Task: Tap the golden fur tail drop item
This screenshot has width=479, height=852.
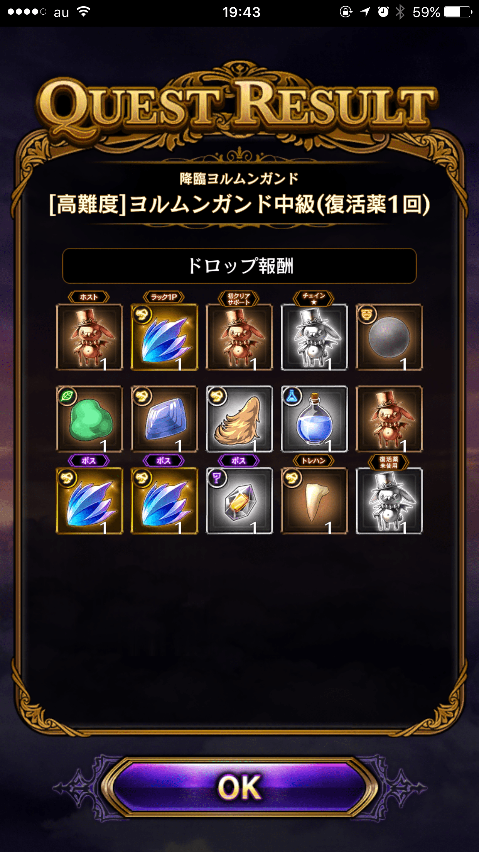Action: click(x=239, y=419)
